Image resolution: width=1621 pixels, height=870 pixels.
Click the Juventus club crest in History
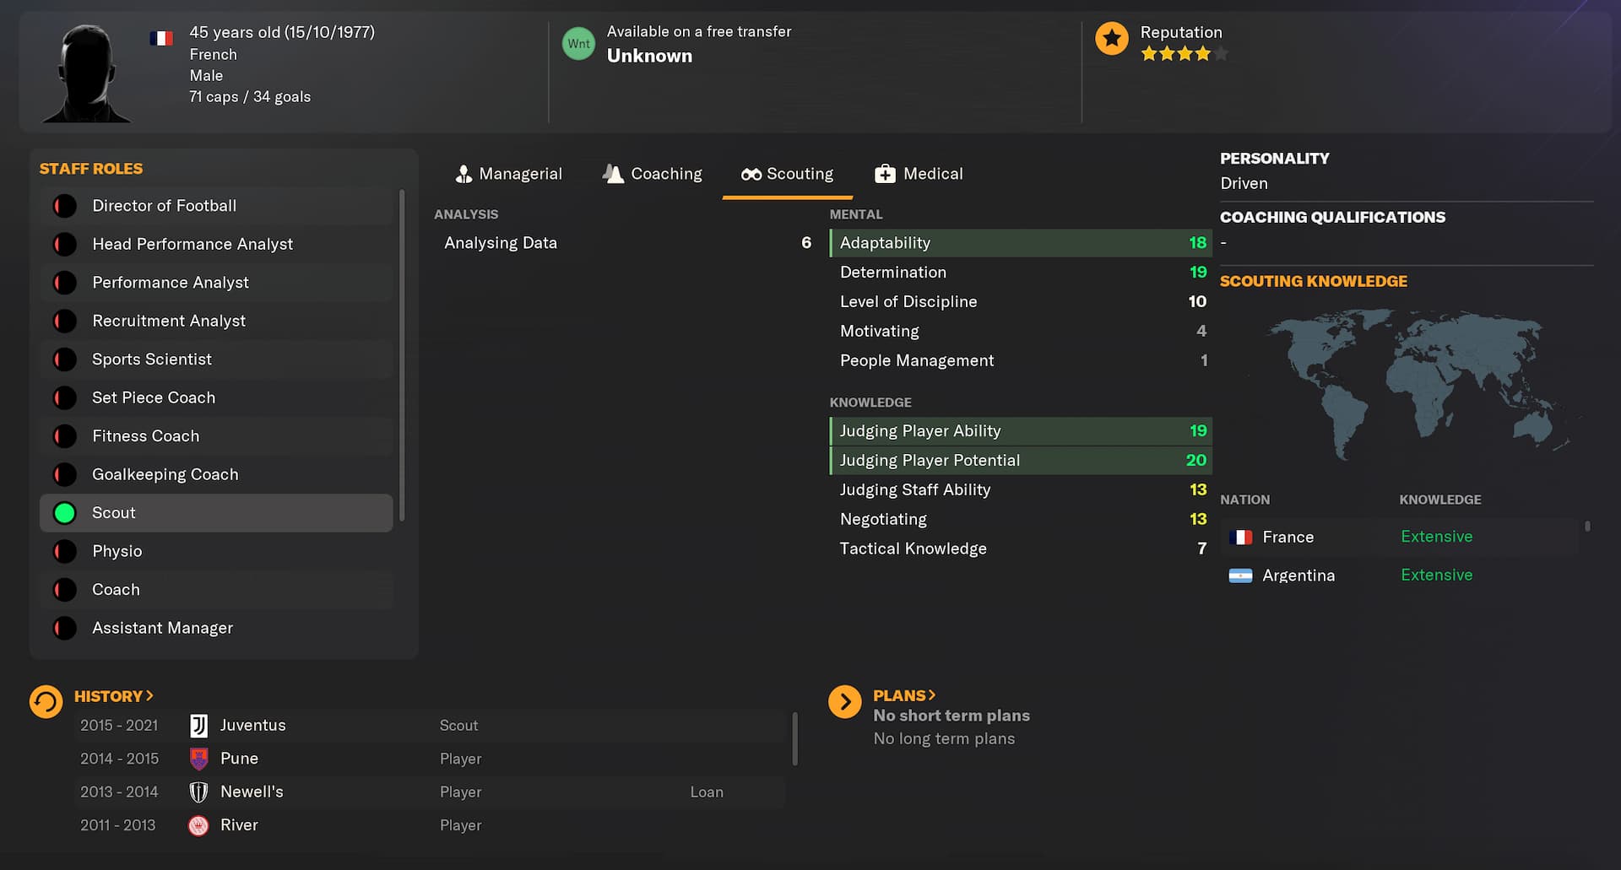pyautogui.click(x=198, y=725)
